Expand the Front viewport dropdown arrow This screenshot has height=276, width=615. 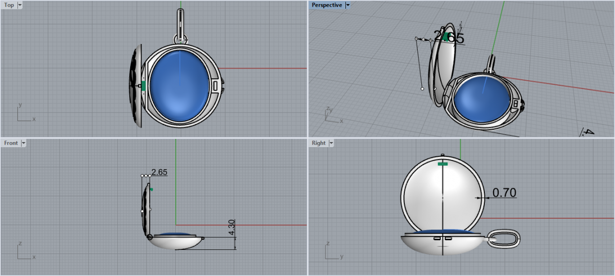[x=23, y=143]
